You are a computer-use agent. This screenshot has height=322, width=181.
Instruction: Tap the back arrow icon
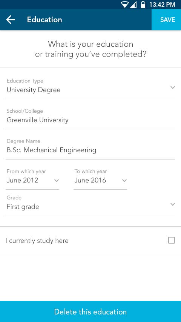11,20
